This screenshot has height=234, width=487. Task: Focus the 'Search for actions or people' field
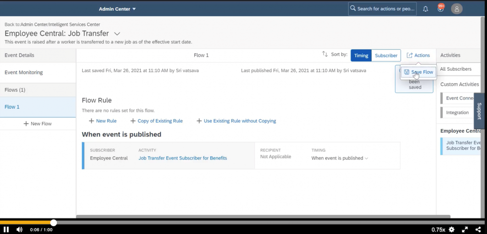(x=381, y=9)
